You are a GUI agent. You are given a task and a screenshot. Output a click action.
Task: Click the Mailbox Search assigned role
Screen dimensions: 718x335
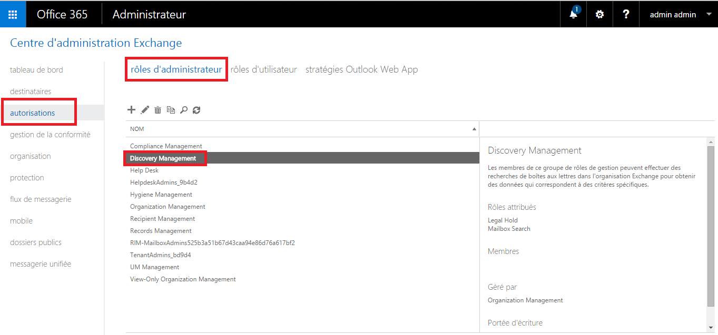pyautogui.click(x=509, y=229)
